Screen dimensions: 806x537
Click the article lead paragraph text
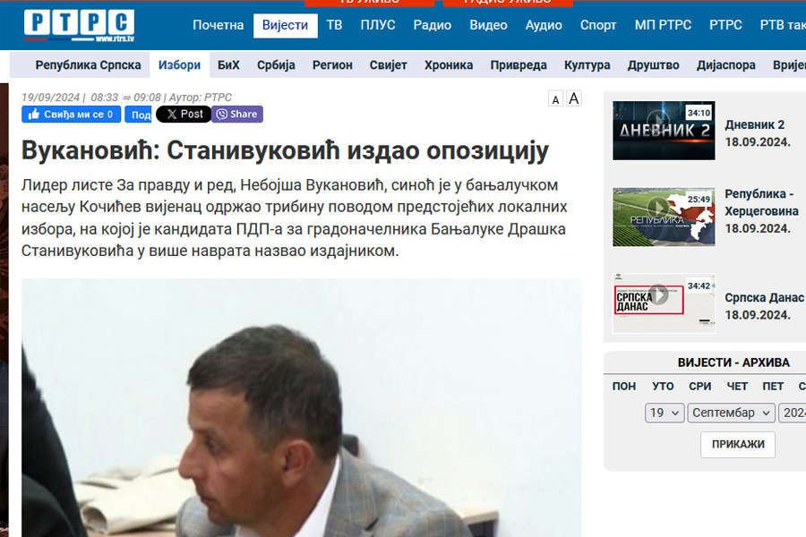click(x=295, y=217)
